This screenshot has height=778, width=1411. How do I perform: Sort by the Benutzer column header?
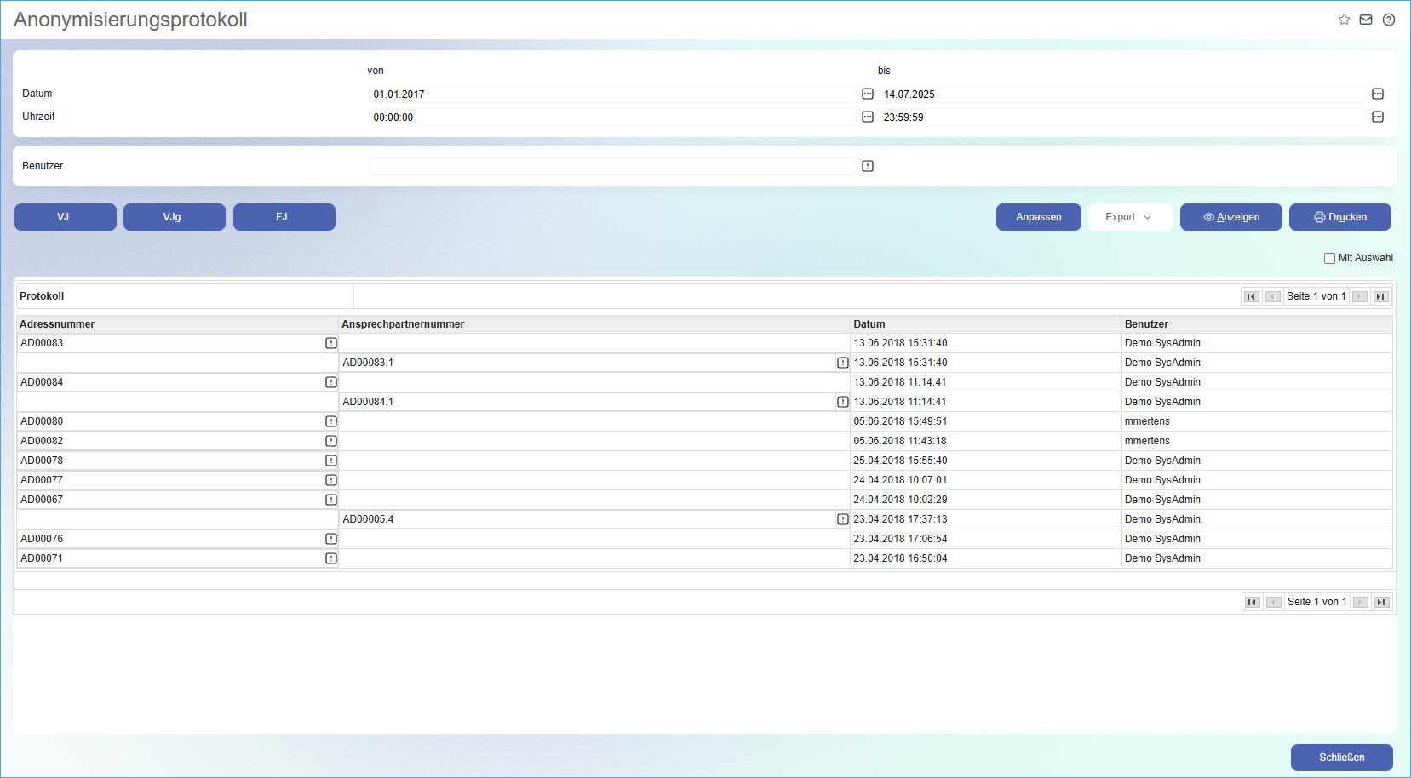click(1146, 324)
